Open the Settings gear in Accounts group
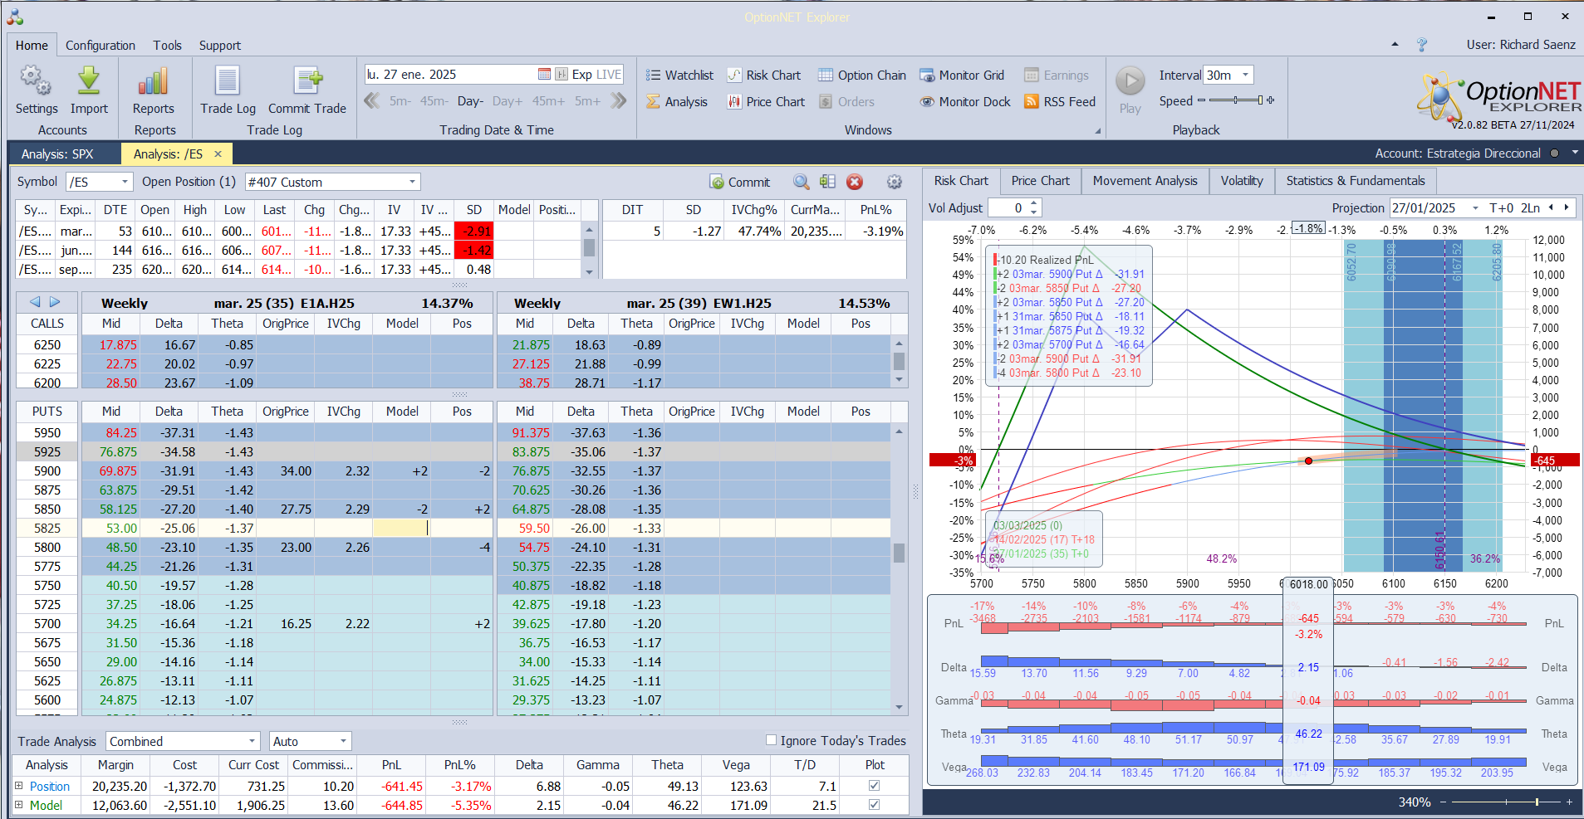Image resolution: width=1584 pixels, height=819 pixels. (36, 90)
